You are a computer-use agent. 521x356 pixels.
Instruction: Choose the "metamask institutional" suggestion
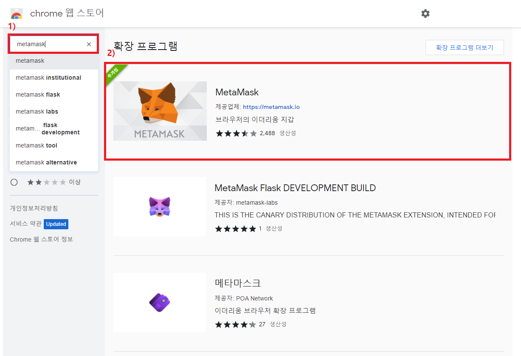54,78
